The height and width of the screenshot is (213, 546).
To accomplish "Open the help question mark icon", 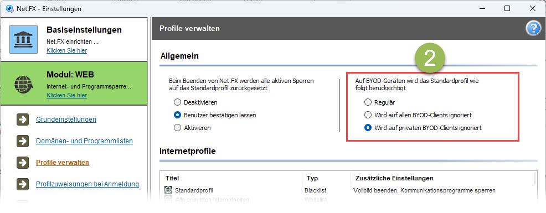I will tap(533, 29).
